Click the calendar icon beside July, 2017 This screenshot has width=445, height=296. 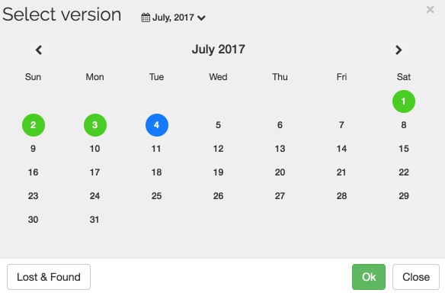click(x=146, y=18)
